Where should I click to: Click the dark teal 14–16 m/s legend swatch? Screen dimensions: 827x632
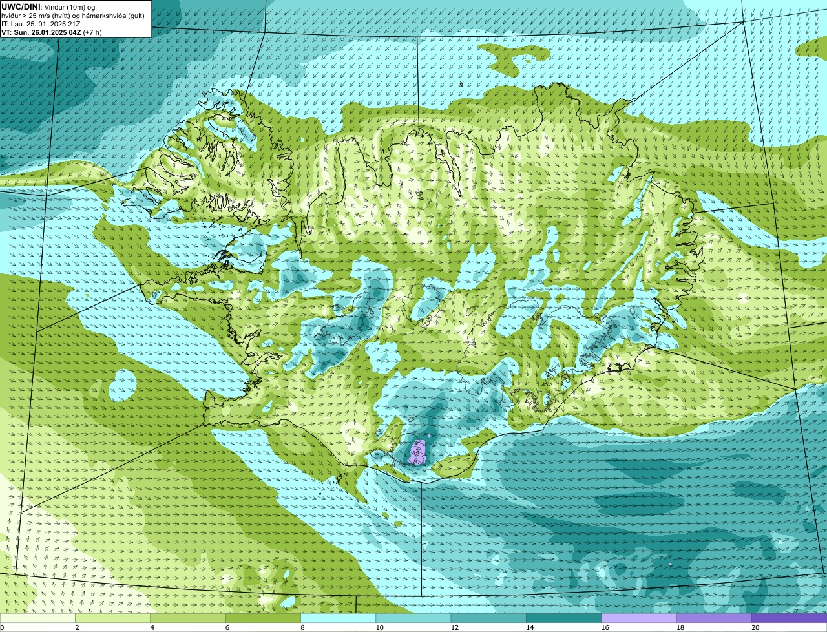564,618
